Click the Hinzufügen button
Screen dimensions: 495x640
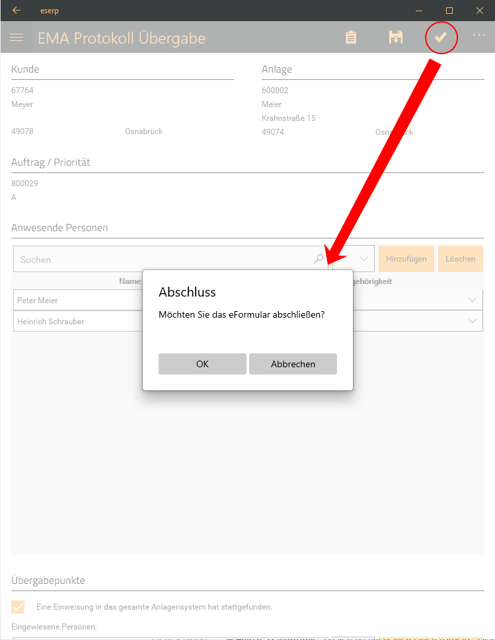[406, 259]
